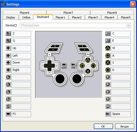Screen dimensions: 137x132
Task: Click the left stick right icon
Action: click(8, 99)
